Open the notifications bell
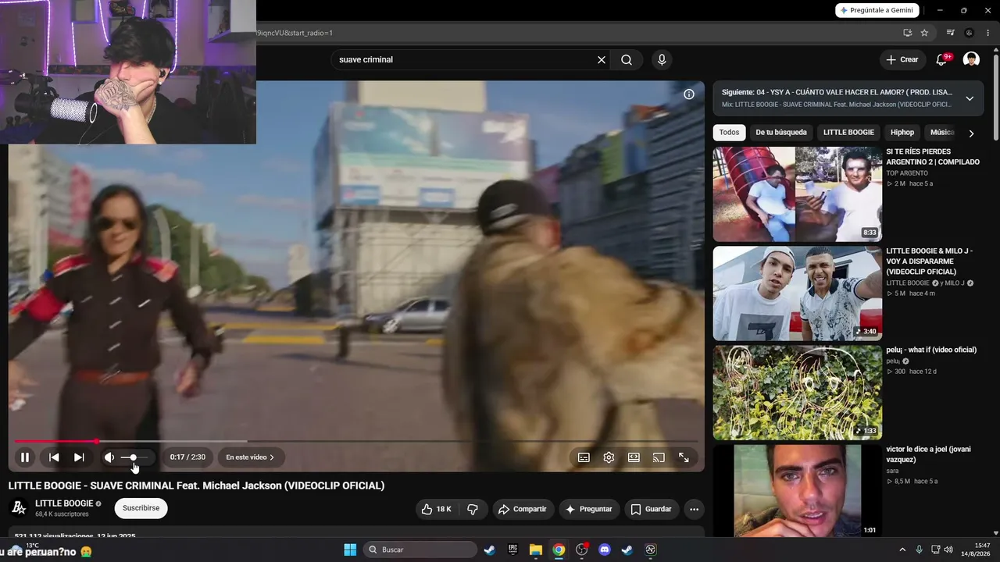The image size is (1000, 562). (x=942, y=60)
